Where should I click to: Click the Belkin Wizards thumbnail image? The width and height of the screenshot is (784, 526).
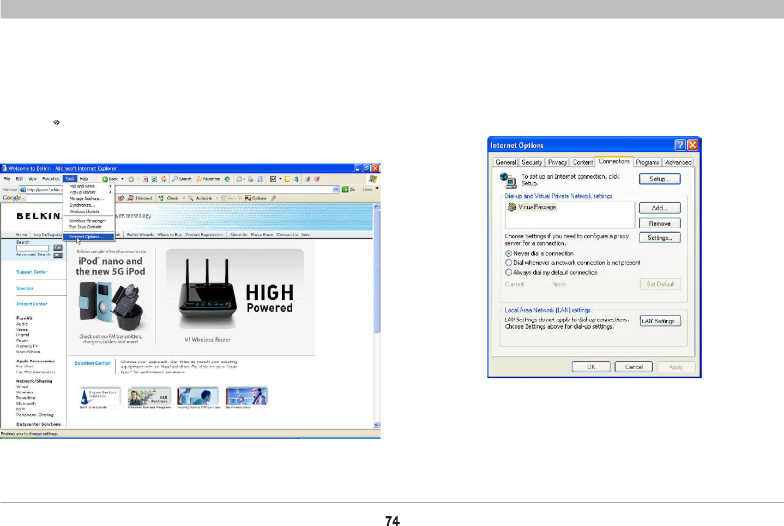coord(99,396)
